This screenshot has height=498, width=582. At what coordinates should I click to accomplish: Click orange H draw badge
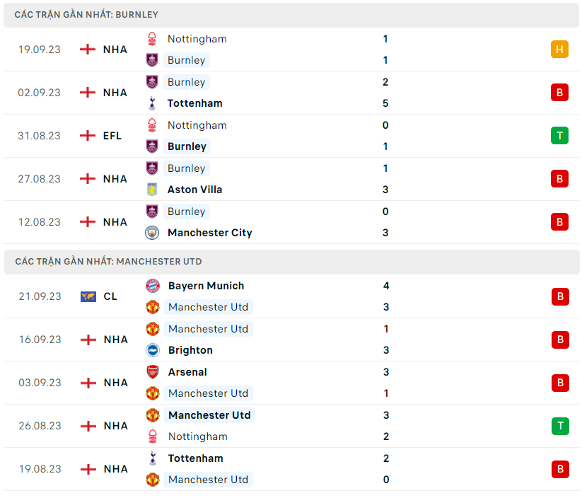click(x=559, y=50)
